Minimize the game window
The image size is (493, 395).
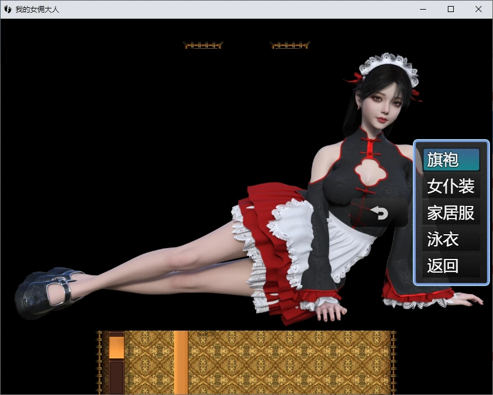pos(423,9)
